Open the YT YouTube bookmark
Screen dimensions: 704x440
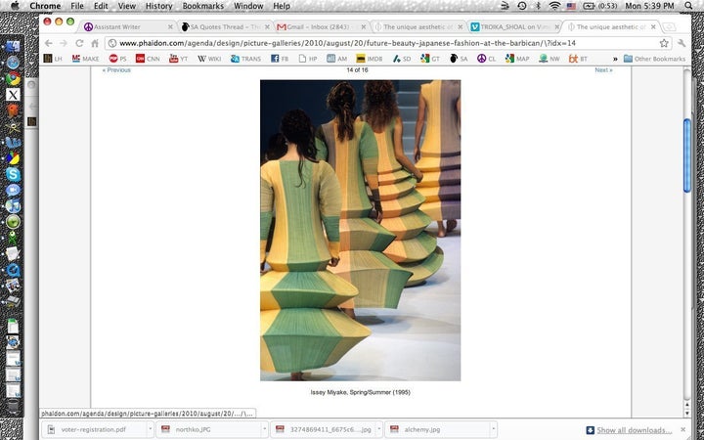coord(178,59)
